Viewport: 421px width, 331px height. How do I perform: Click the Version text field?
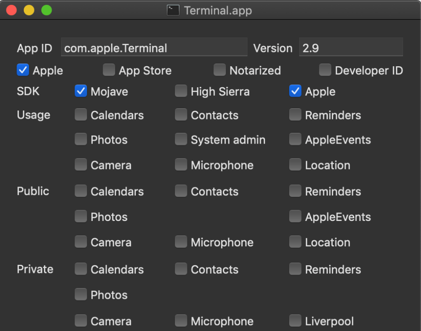coord(351,48)
